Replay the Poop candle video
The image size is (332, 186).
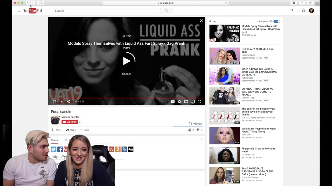tap(54, 102)
